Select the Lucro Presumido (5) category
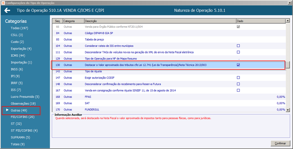Screen dimensions: 293x149 point(25,97)
